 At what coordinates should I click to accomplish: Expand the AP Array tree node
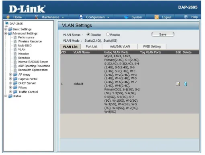coord(10,74)
